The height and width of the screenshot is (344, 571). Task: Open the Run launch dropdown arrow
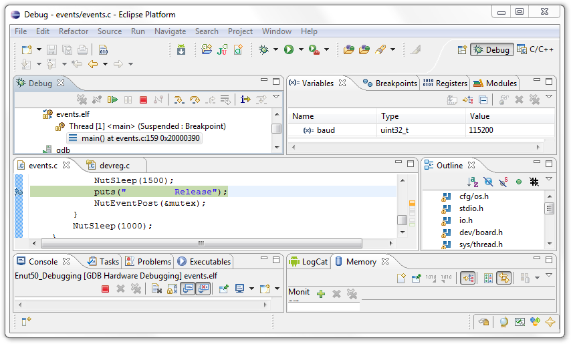pos(301,49)
